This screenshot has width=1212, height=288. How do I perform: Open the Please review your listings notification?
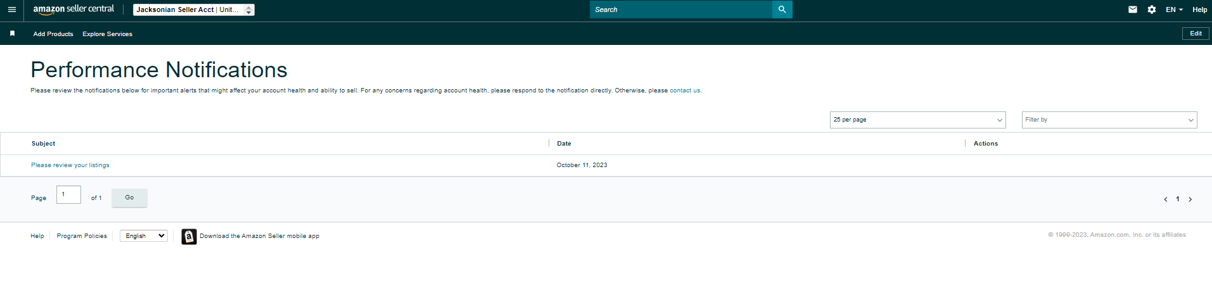pyautogui.click(x=70, y=165)
